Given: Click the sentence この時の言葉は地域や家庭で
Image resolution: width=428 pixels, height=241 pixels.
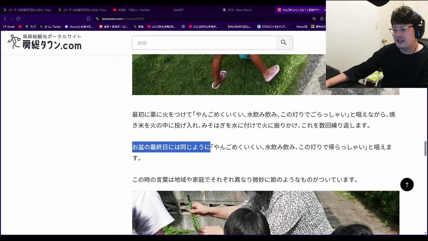Looking at the screenshot, I should coord(245,180).
